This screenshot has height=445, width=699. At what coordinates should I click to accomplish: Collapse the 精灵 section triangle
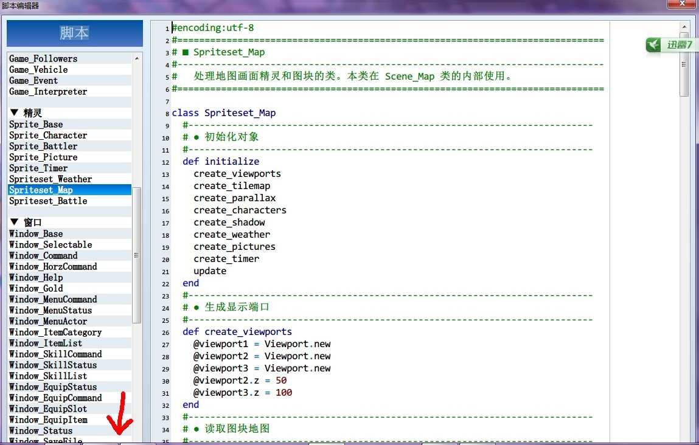14,112
